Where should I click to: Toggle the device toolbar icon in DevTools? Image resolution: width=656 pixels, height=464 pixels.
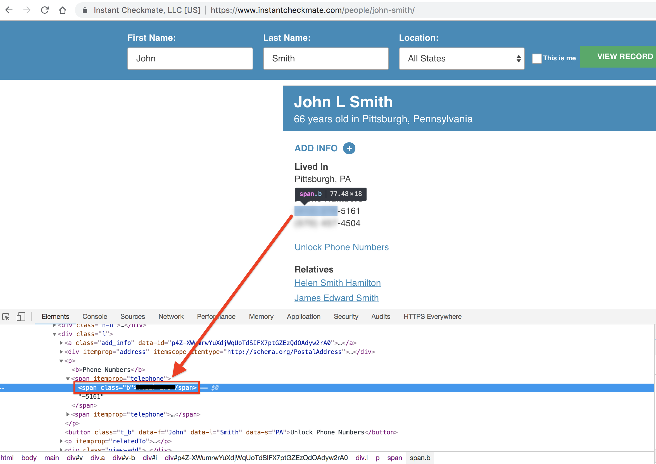(x=21, y=317)
